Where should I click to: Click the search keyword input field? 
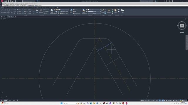(146, 1)
